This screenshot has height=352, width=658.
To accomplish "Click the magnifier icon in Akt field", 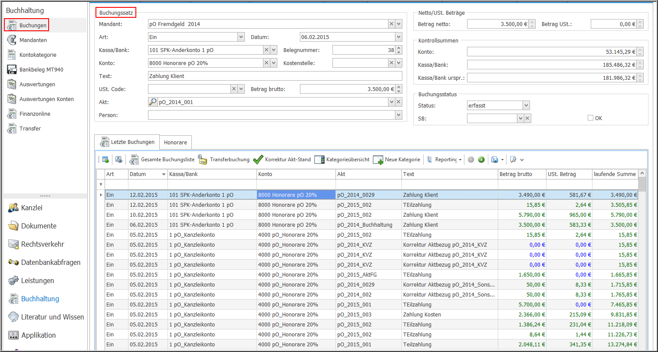I will [153, 102].
